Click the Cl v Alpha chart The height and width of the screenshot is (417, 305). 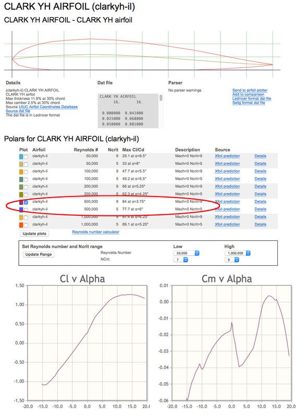(87, 343)
